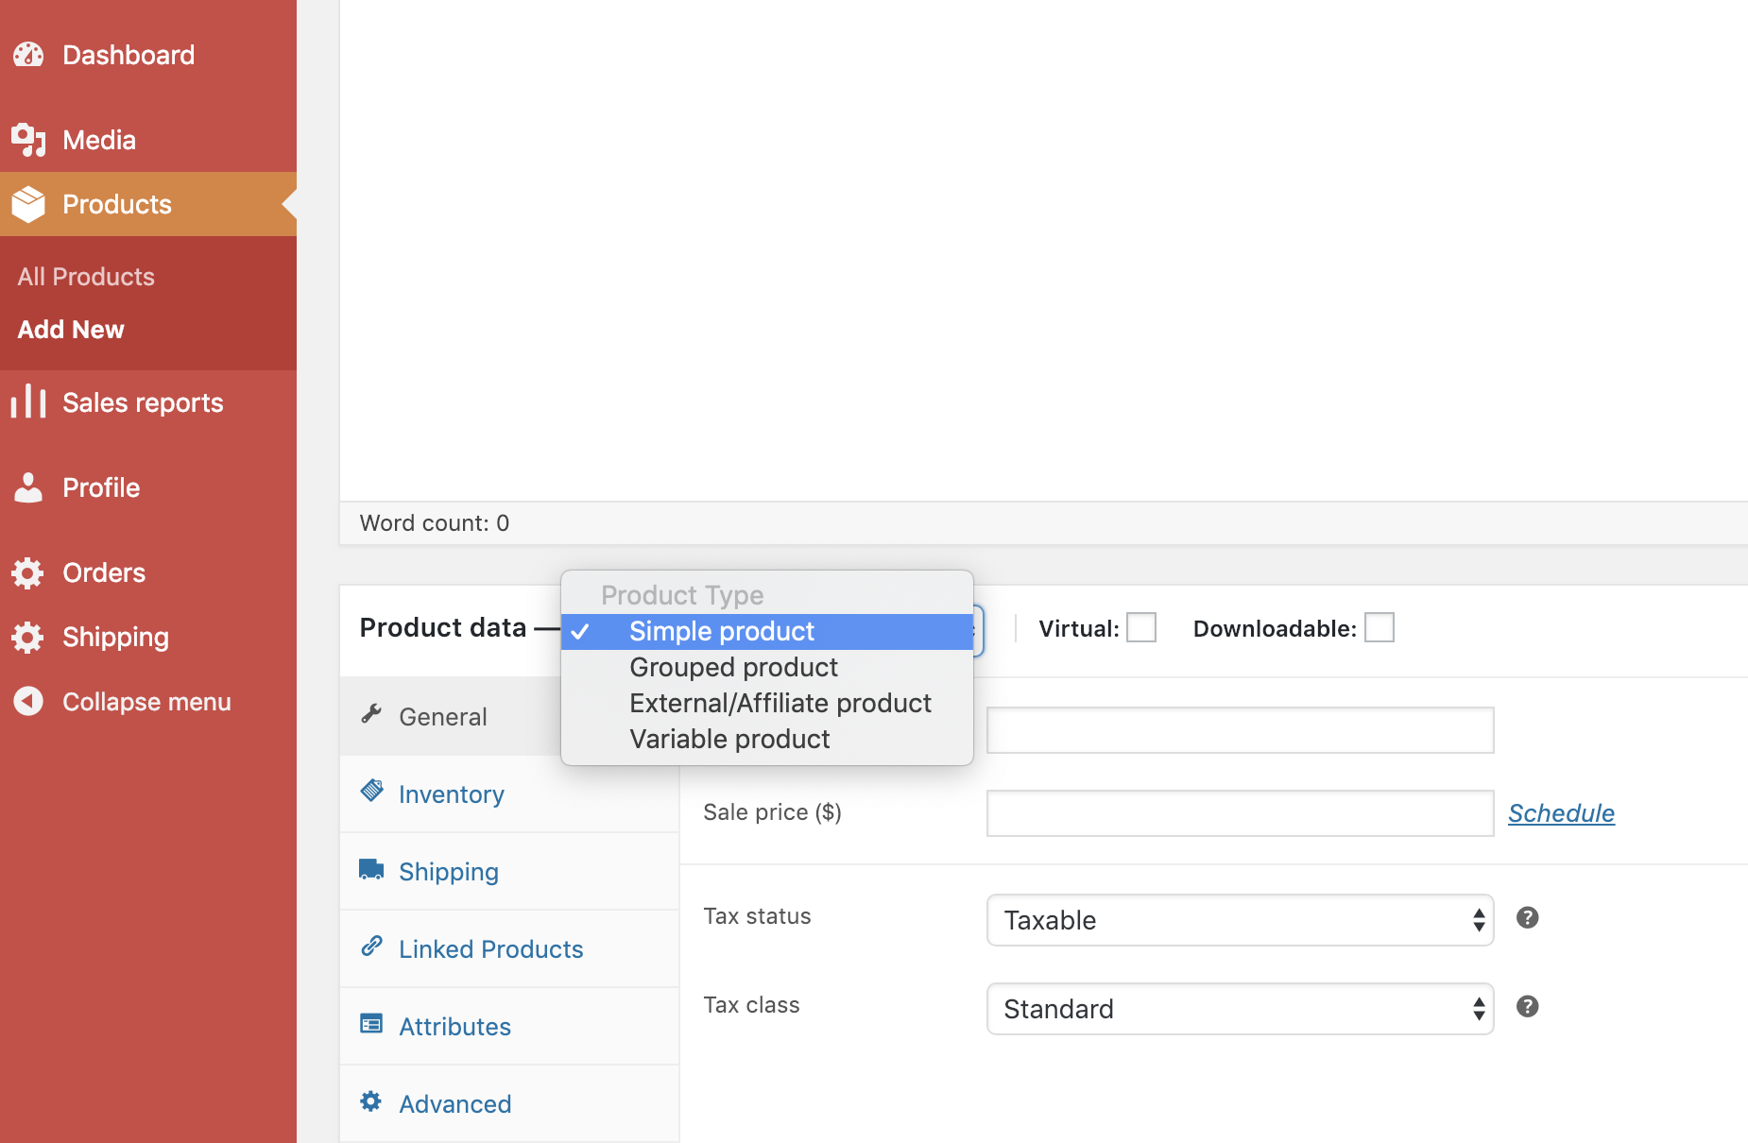Image resolution: width=1748 pixels, height=1143 pixels.
Task: Open the Linked Products tab
Action: coord(490,949)
